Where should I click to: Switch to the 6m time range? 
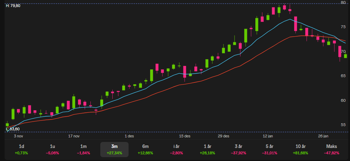tap(145, 149)
